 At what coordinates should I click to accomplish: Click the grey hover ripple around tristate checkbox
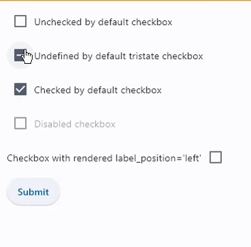tap(20, 55)
